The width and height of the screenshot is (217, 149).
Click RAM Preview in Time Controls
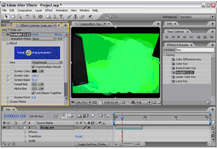click(x=212, y=37)
